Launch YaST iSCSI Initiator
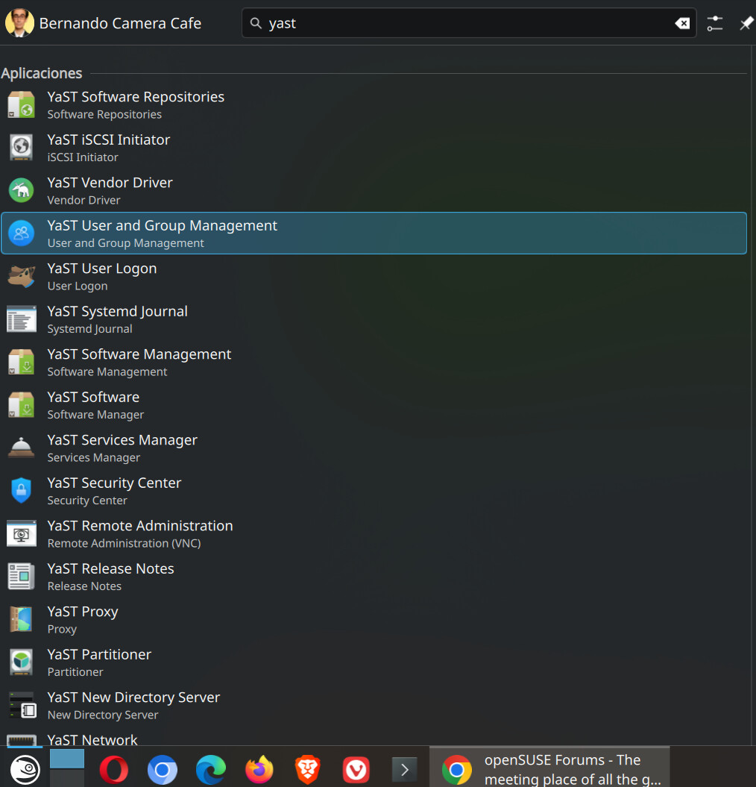This screenshot has width=756, height=787. (x=109, y=148)
